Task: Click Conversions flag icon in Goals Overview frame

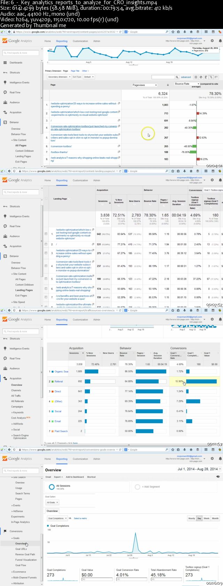Action: pyautogui.click(x=5, y=531)
